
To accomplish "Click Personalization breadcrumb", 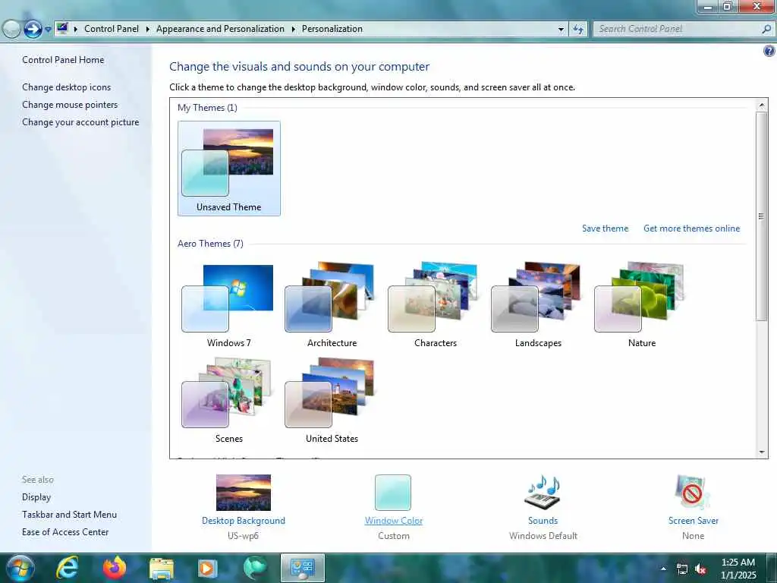I will point(332,29).
